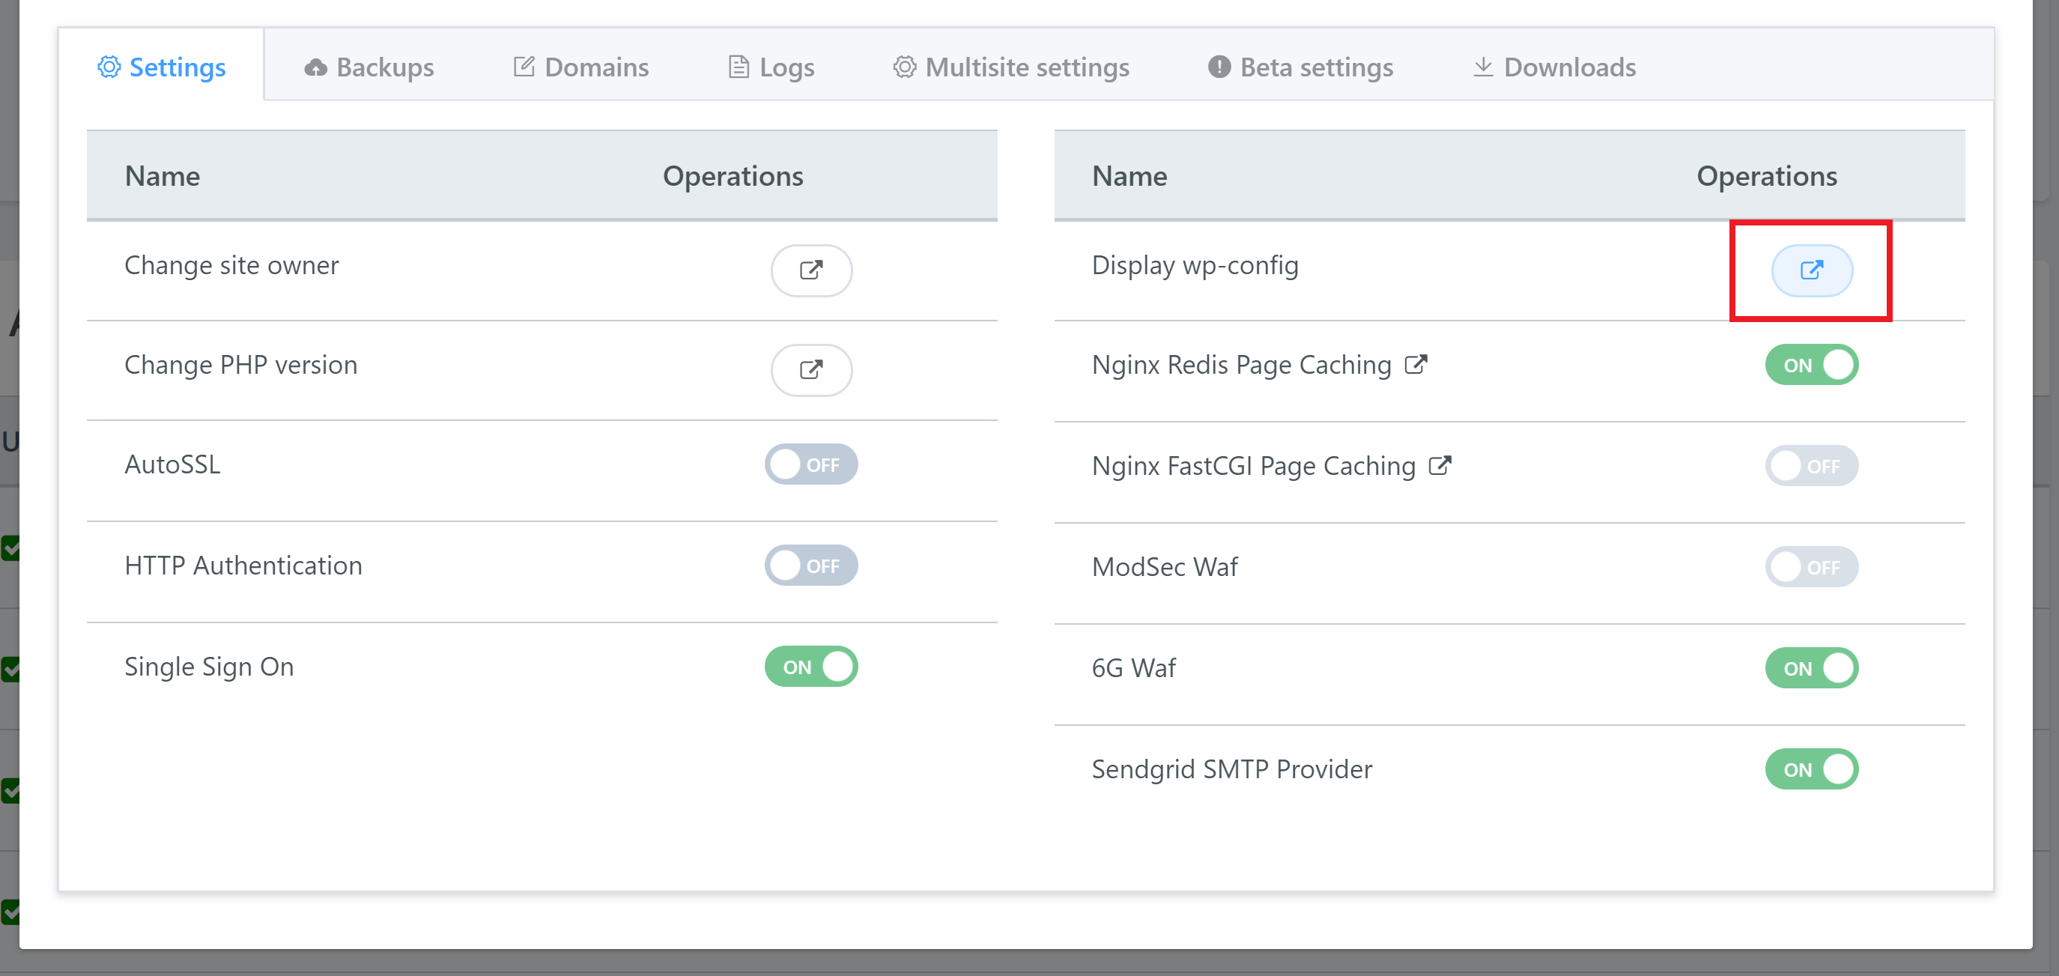This screenshot has height=976, width=2059.
Task: Click the 'ModSec Waf' row label
Action: pos(1165,567)
